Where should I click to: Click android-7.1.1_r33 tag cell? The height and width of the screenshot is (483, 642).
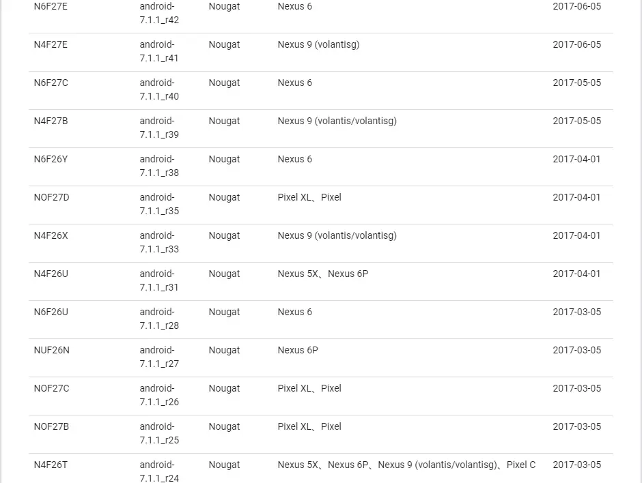click(159, 242)
